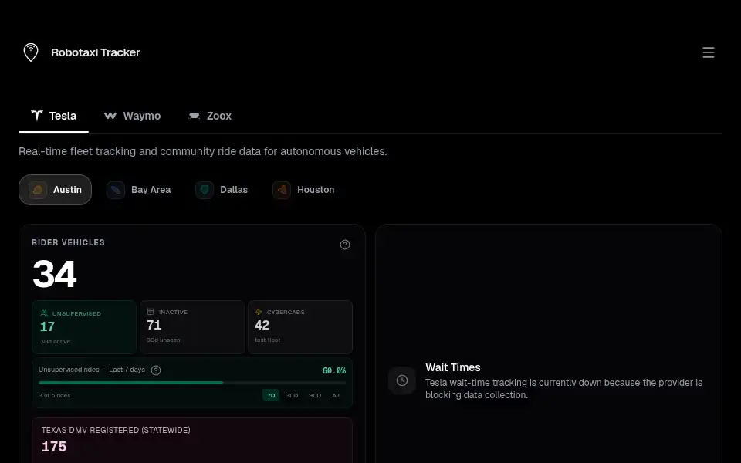Click the Dallas badge icon
The height and width of the screenshot is (463, 741).
(205, 190)
